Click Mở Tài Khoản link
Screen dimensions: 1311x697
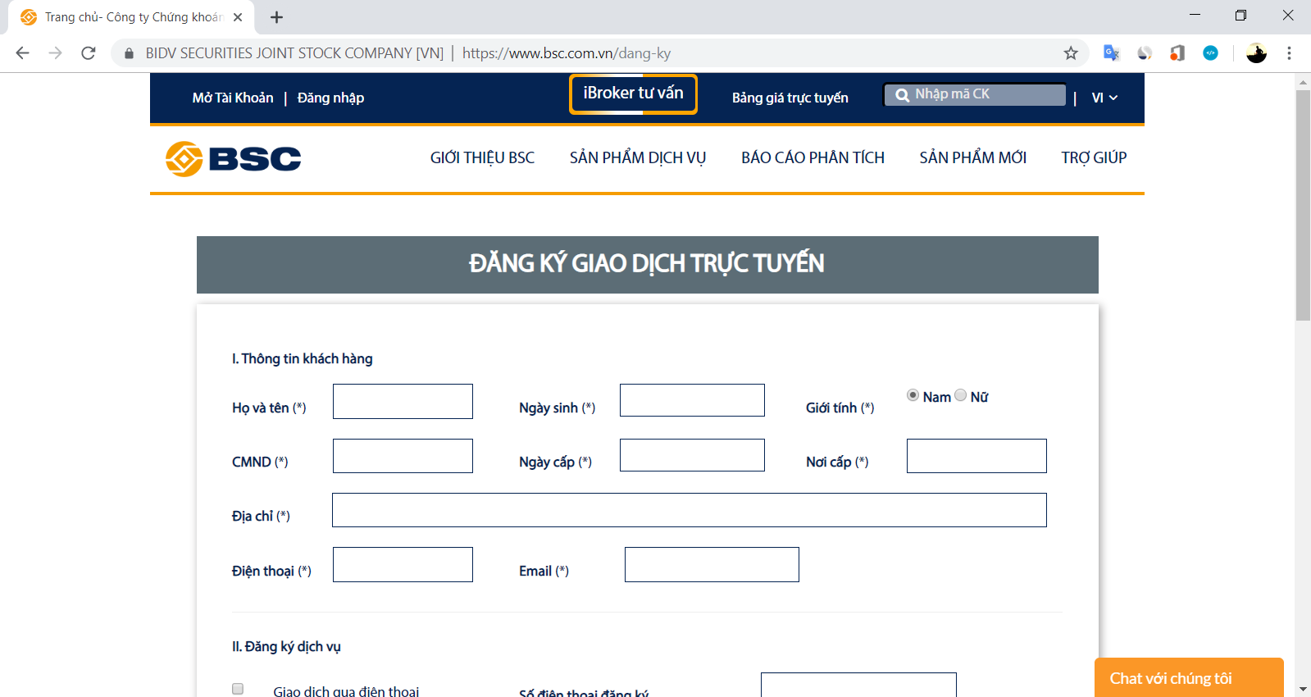tap(233, 98)
